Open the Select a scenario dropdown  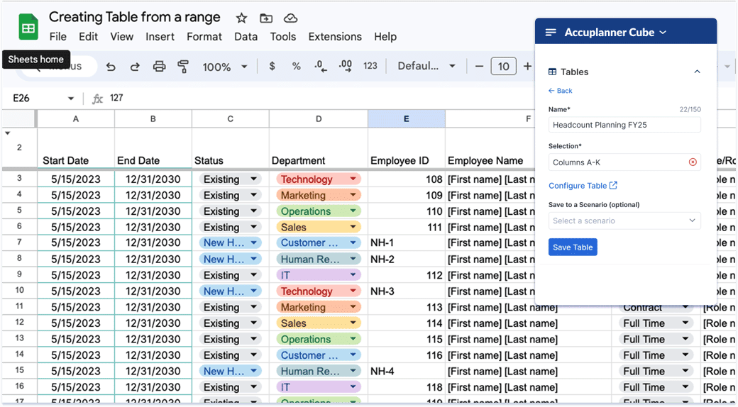pyautogui.click(x=624, y=221)
